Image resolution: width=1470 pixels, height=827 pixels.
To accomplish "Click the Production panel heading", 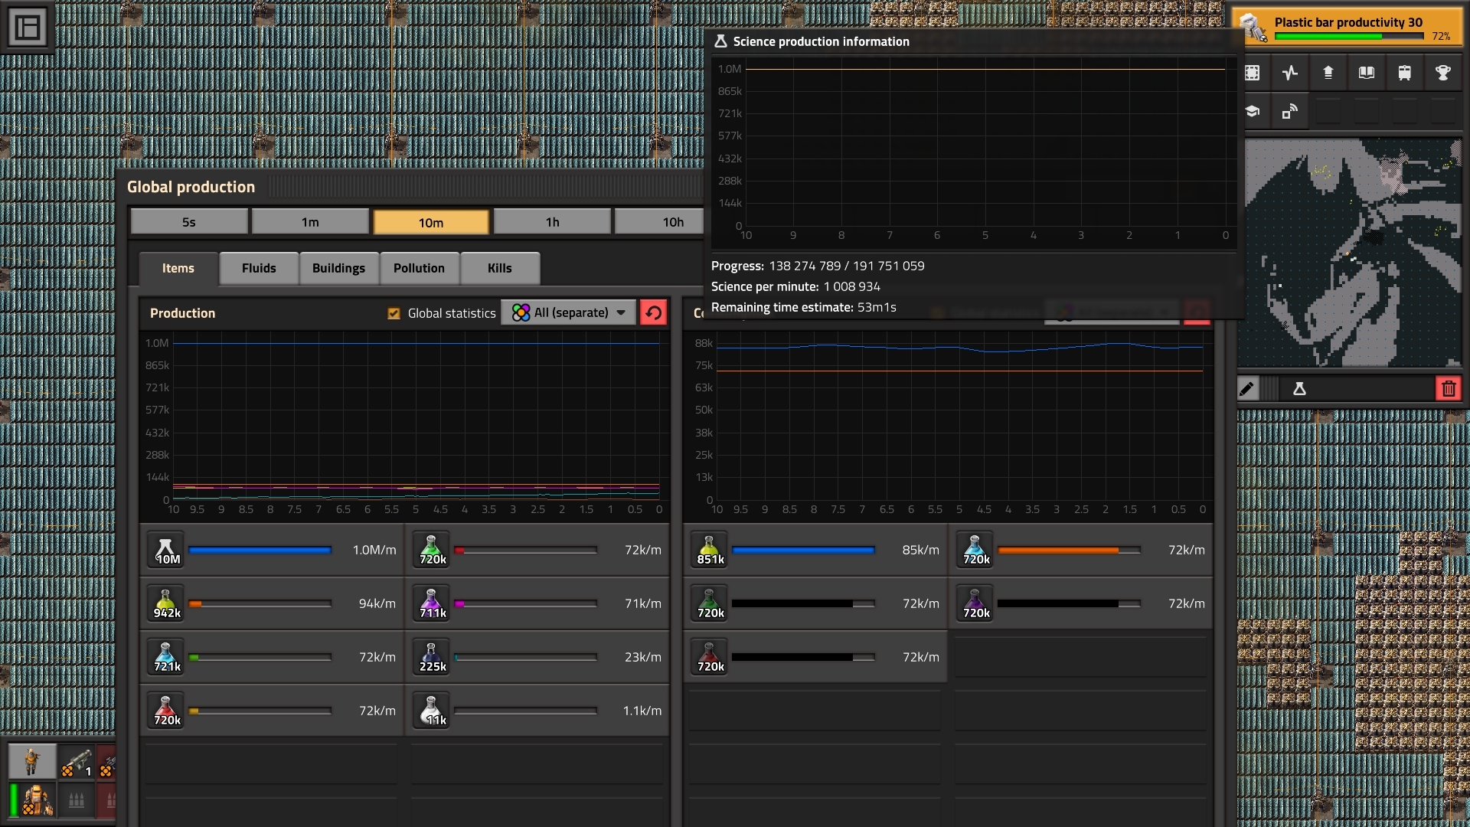I will (182, 313).
